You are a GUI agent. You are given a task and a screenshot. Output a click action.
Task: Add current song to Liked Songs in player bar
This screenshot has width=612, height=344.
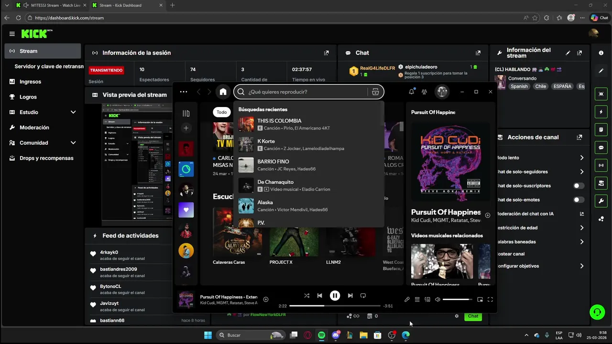point(266,300)
